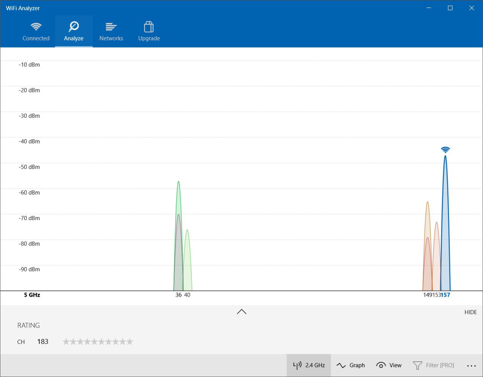Screen dimensions: 483x377
Task: Switch band with the 2.4 GHz button
Action: pos(309,365)
